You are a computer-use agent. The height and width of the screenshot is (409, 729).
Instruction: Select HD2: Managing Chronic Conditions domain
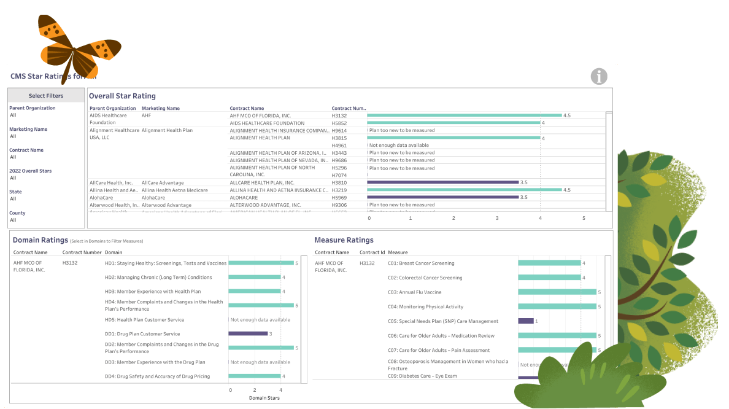[x=158, y=278]
